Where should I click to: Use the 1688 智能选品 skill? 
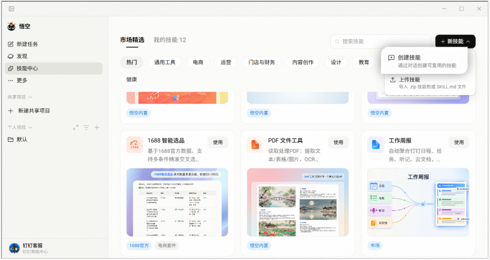click(218, 142)
